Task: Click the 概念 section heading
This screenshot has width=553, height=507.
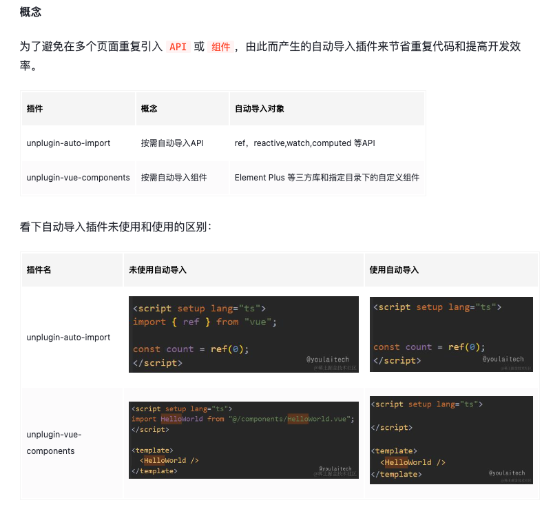Action: pos(30,12)
